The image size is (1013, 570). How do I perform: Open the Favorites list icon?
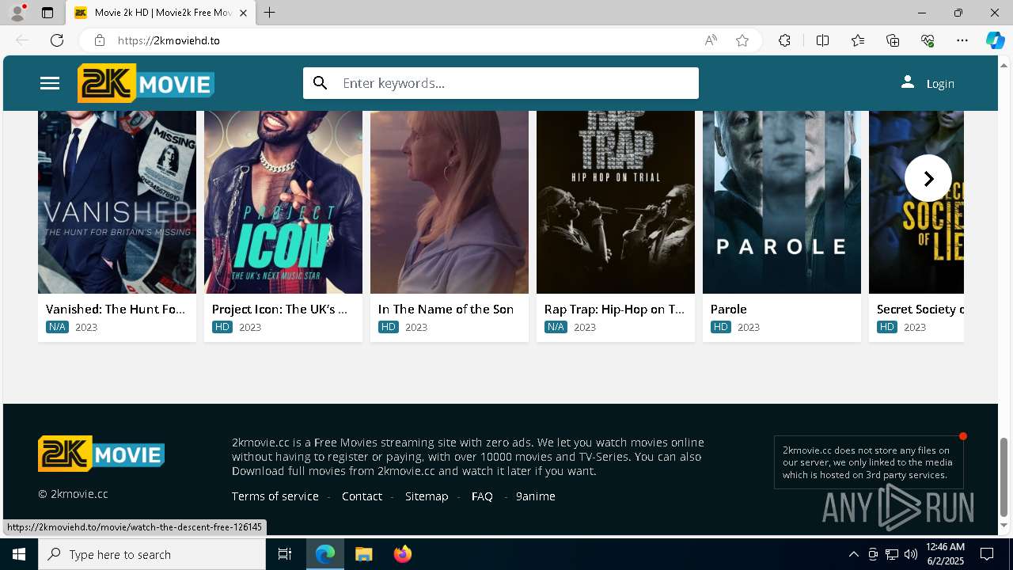(858, 40)
